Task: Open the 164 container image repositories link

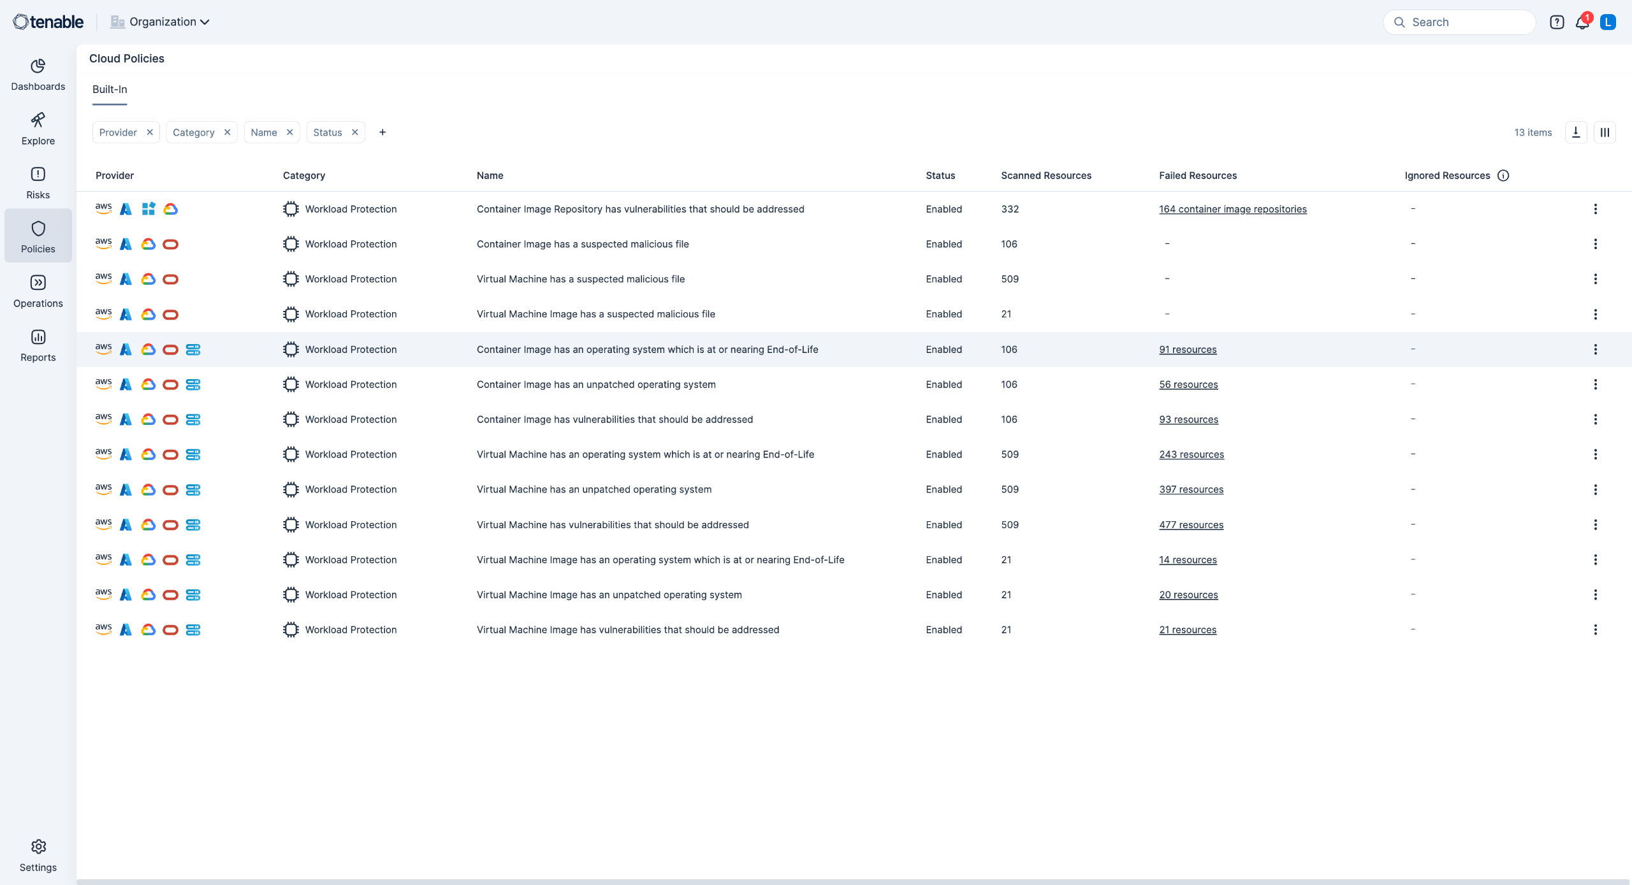Action: point(1232,209)
